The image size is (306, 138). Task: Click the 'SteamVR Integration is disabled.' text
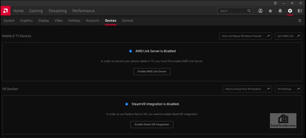click(156, 104)
